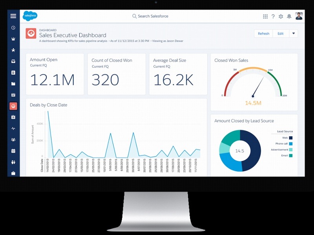Open the briefcase icon in sidebar

(x=13, y=173)
